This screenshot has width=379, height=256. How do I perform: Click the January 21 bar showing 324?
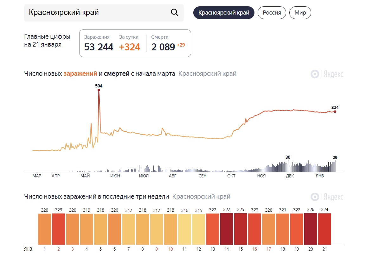324,229
